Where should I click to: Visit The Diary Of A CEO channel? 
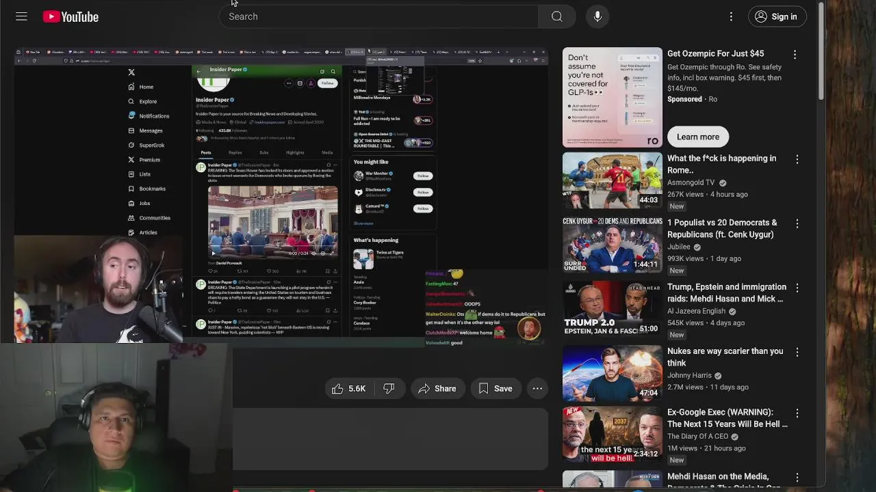tap(697, 436)
